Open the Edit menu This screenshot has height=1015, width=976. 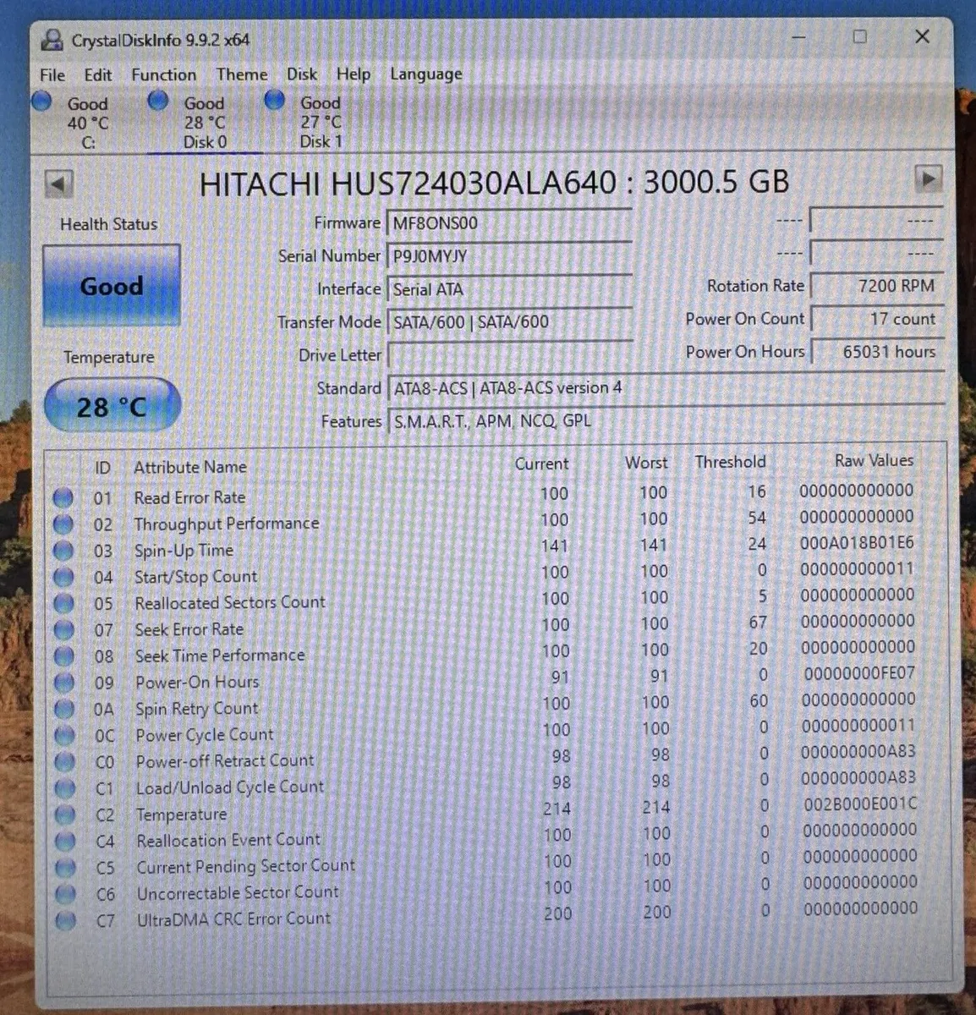[x=97, y=75]
